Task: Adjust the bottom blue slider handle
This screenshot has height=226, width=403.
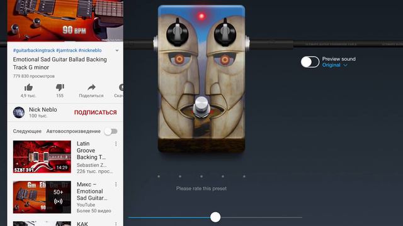Action: click(215, 217)
